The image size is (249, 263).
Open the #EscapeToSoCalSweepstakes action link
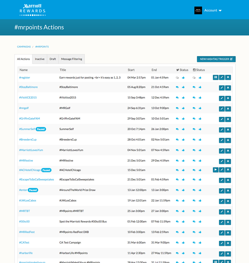coord(37,179)
